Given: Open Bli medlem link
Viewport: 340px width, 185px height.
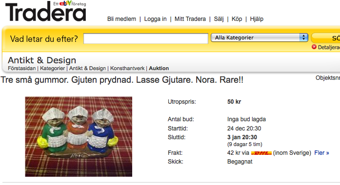Looking at the screenshot, I should coord(121,19).
